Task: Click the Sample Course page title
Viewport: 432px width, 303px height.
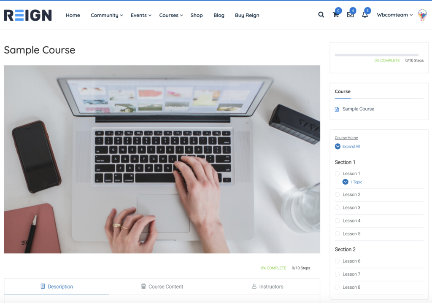Action: [39, 50]
